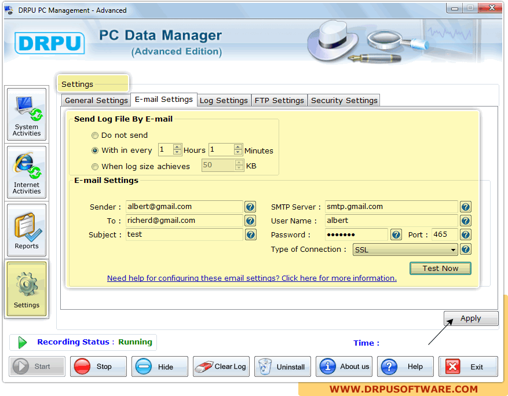The width and height of the screenshot is (508, 396).
Task: Select 'Do not send' radio option
Action: [x=94, y=135]
